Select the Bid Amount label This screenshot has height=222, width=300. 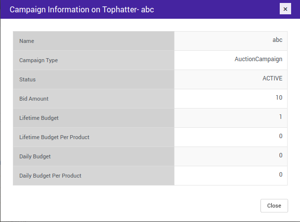click(34, 99)
